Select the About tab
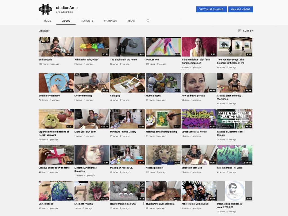 coord(131,21)
